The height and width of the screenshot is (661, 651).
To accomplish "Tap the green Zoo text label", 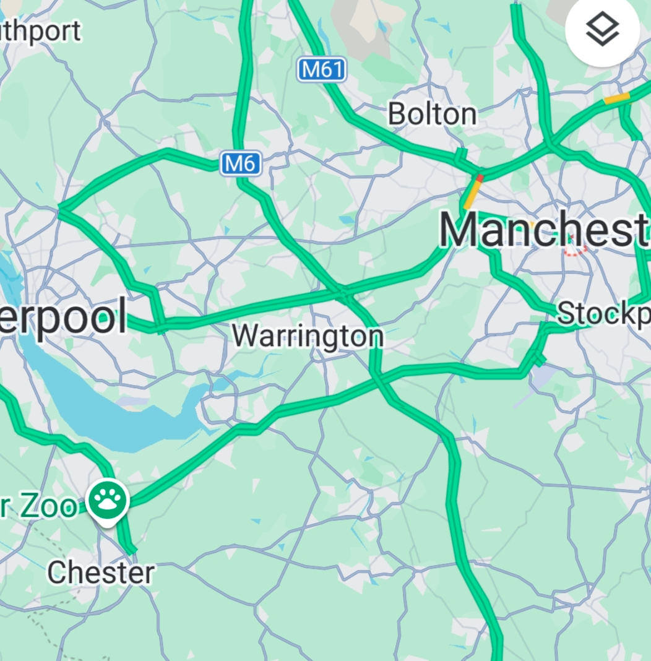I will tap(39, 506).
